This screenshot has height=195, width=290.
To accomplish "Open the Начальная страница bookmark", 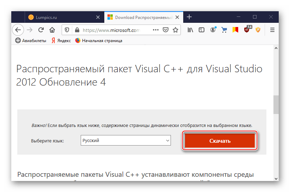I will click(x=99, y=41).
